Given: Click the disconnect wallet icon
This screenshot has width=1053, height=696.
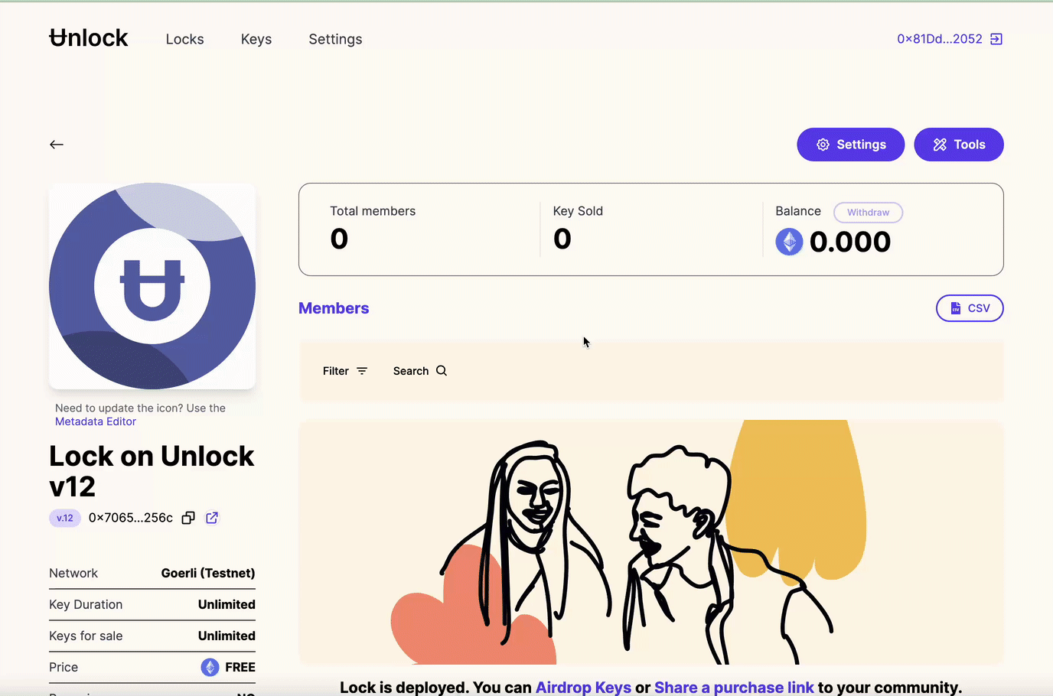Looking at the screenshot, I should click(996, 39).
